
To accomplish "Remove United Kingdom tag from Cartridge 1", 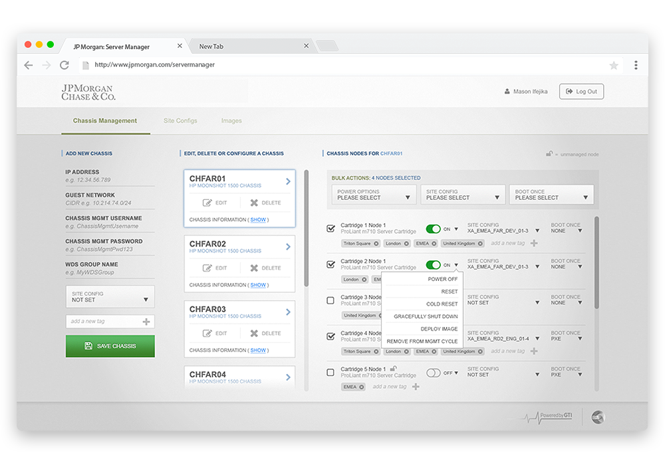I will tap(480, 244).
